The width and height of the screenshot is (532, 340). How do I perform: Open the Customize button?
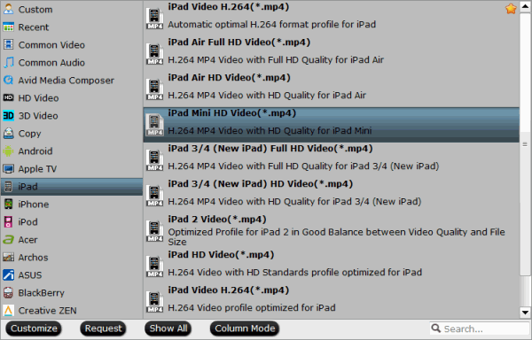34,328
